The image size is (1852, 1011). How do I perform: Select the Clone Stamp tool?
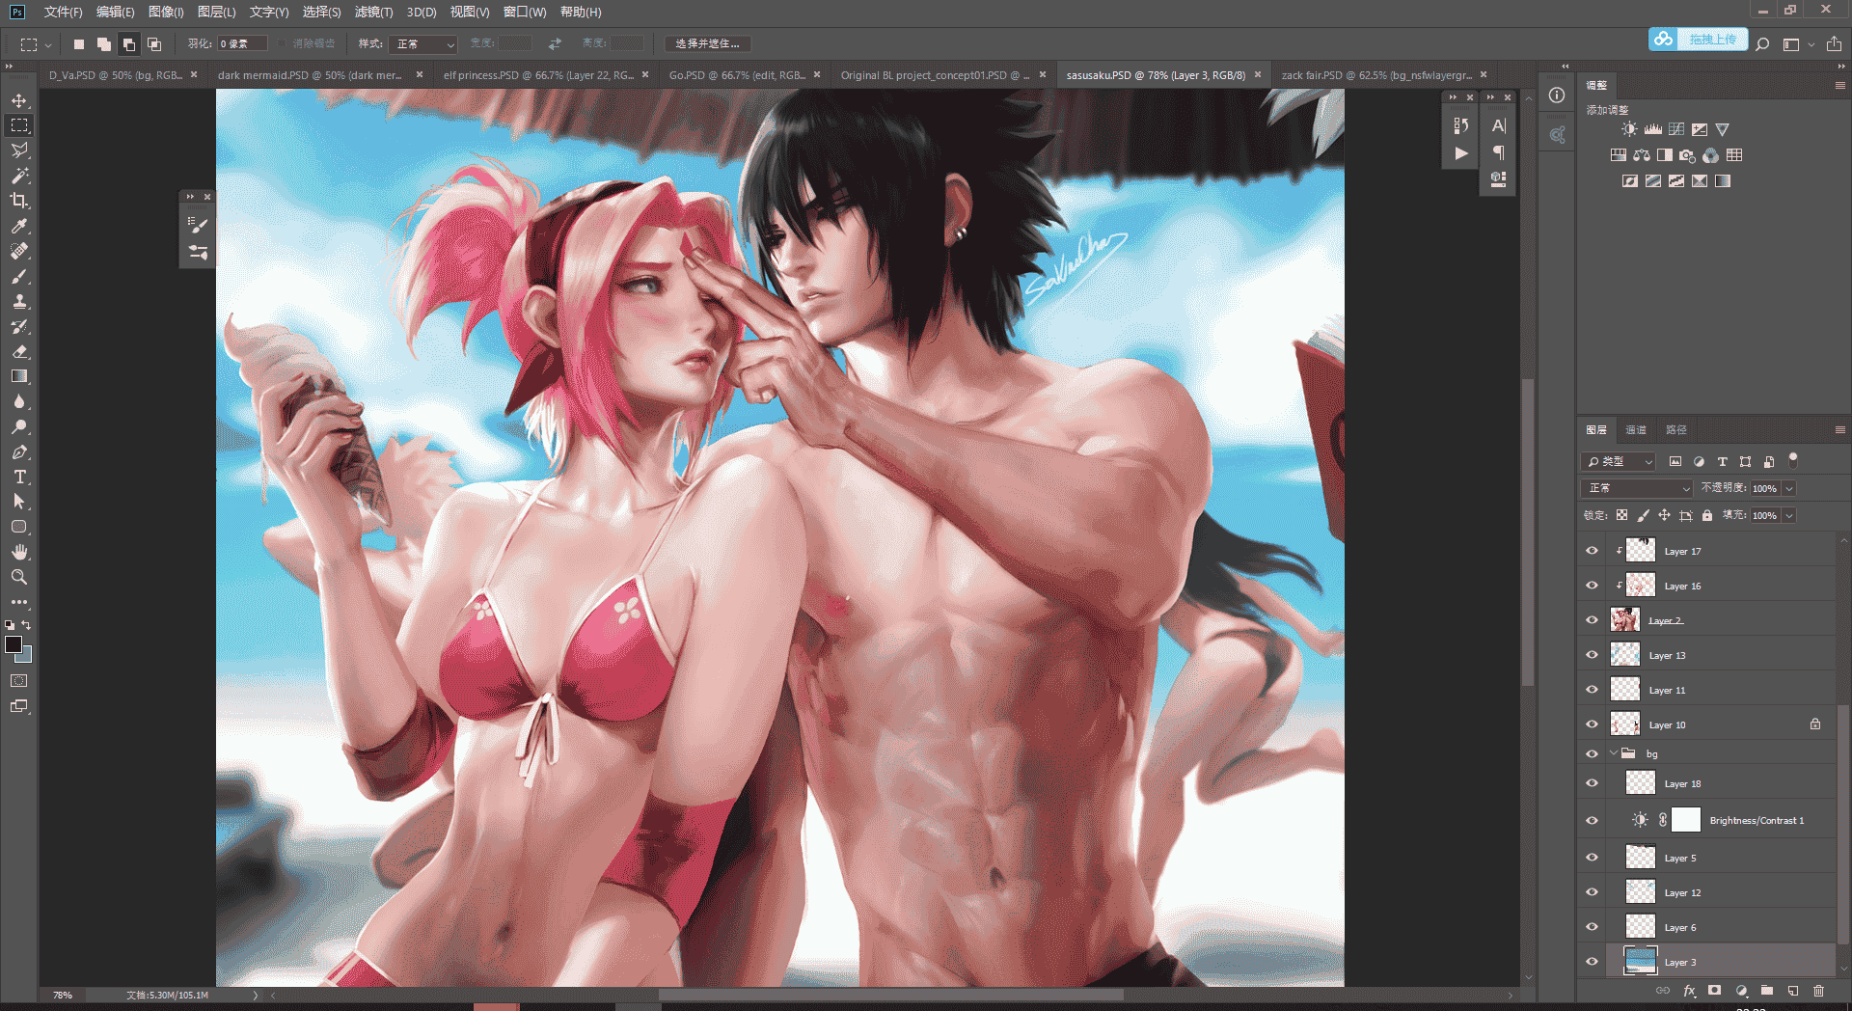(x=19, y=301)
